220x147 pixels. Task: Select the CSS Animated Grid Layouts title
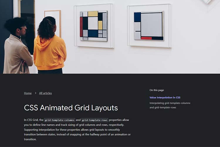coord(71,108)
